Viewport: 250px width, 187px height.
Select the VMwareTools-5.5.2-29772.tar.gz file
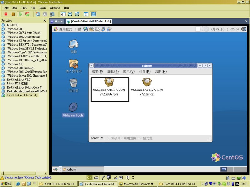tap(147, 87)
